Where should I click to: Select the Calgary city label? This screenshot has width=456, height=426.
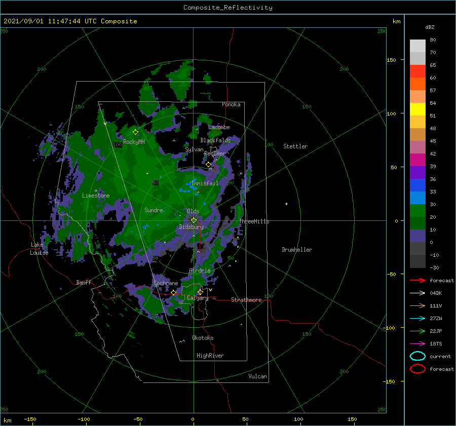(x=198, y=298)
